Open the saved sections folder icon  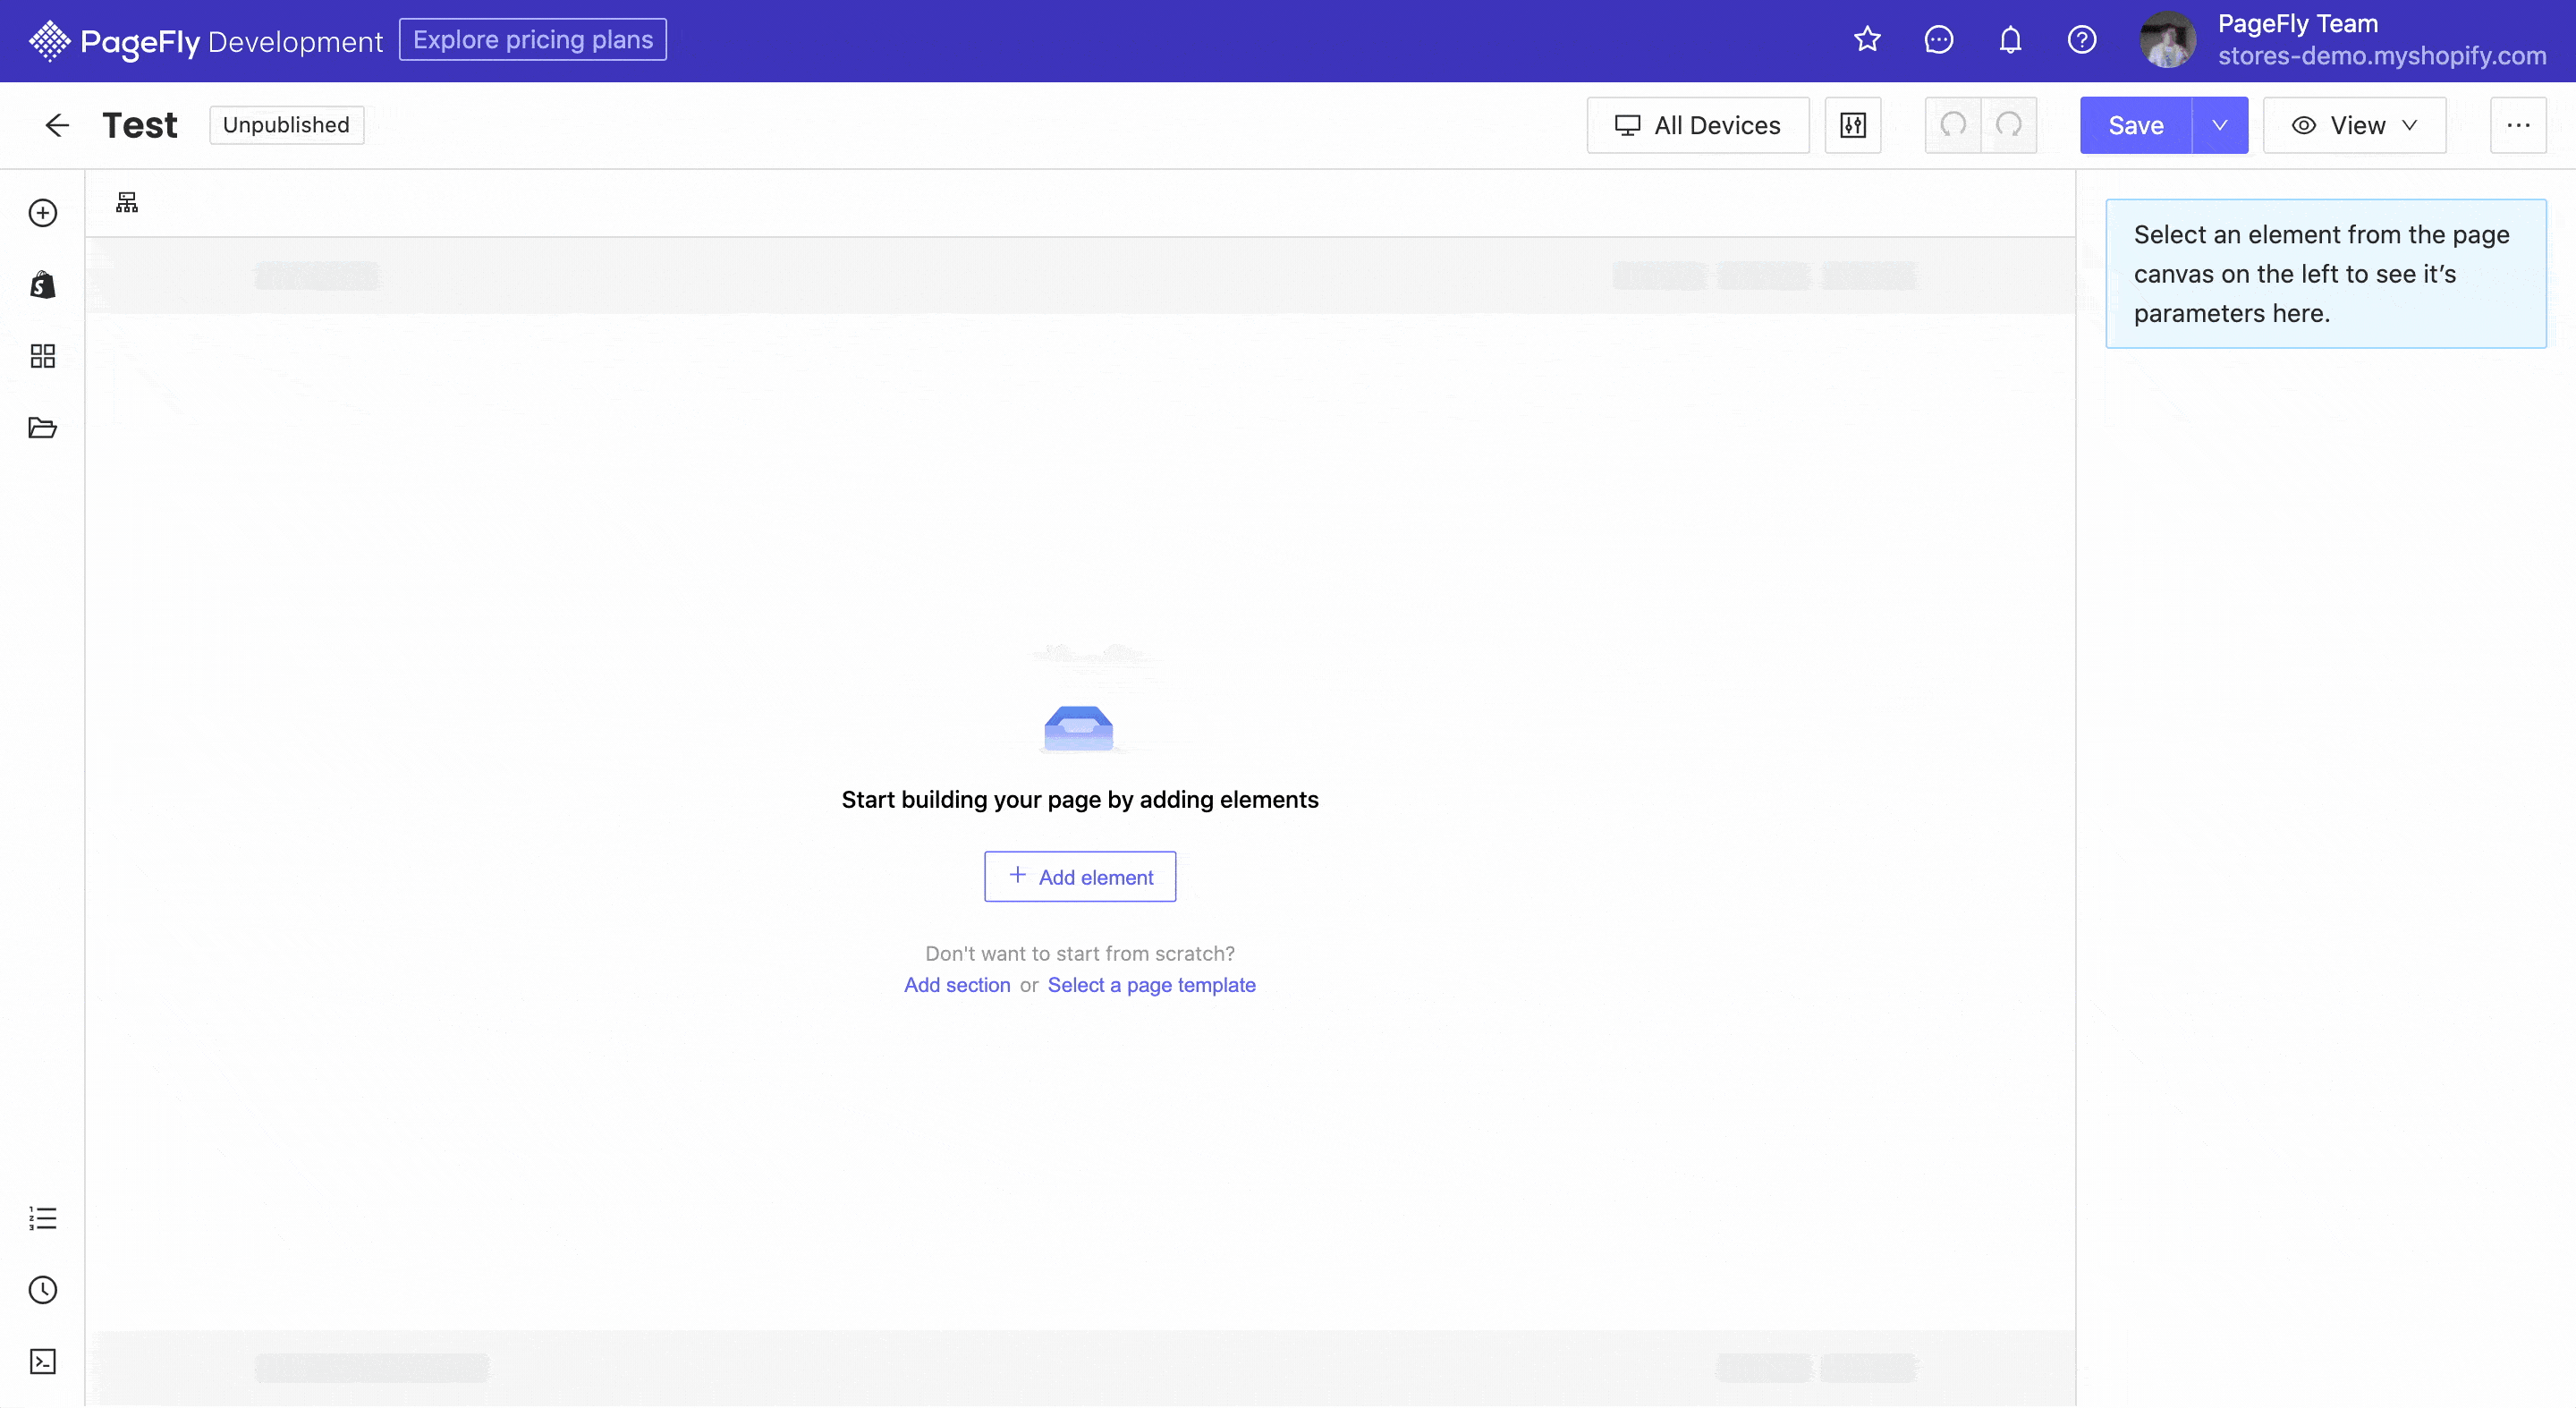click(43, 428)
